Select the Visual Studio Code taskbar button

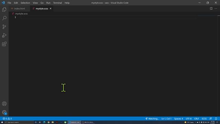(x=75, y=122)
